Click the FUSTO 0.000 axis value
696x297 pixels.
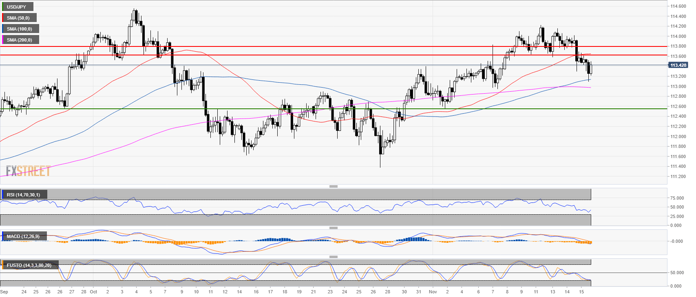[676, 286]
